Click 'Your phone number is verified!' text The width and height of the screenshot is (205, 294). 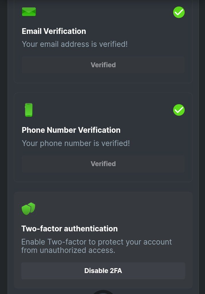76,143
